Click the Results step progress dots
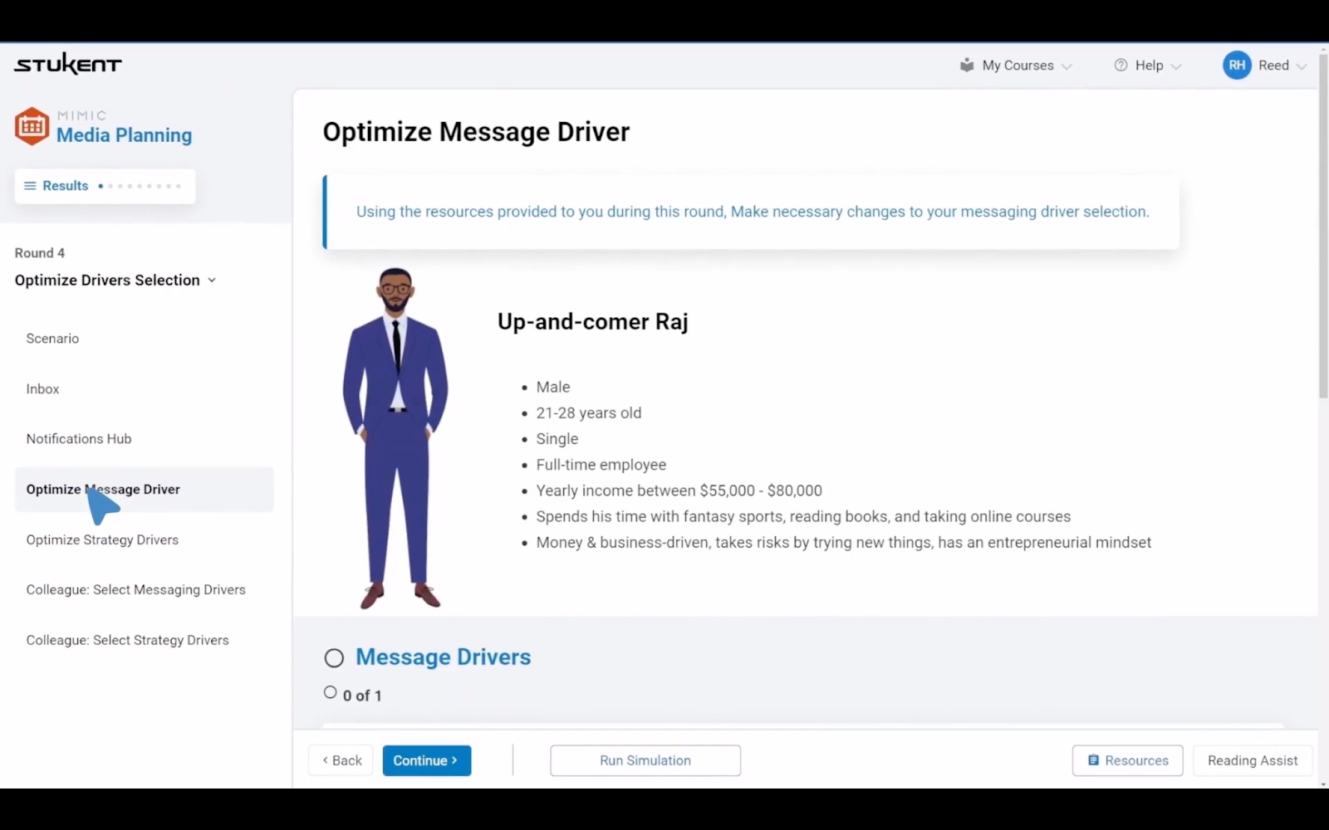This screenshot has width=1329, height=830. coord(139,186)
